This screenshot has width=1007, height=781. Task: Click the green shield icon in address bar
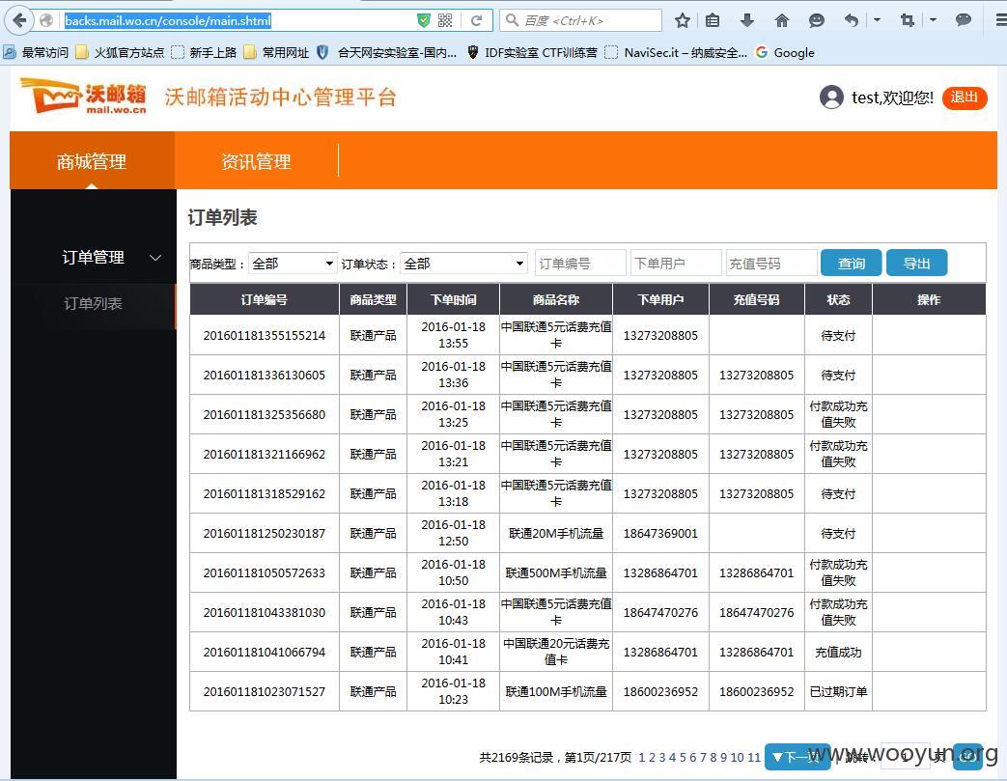pos(423,20)
